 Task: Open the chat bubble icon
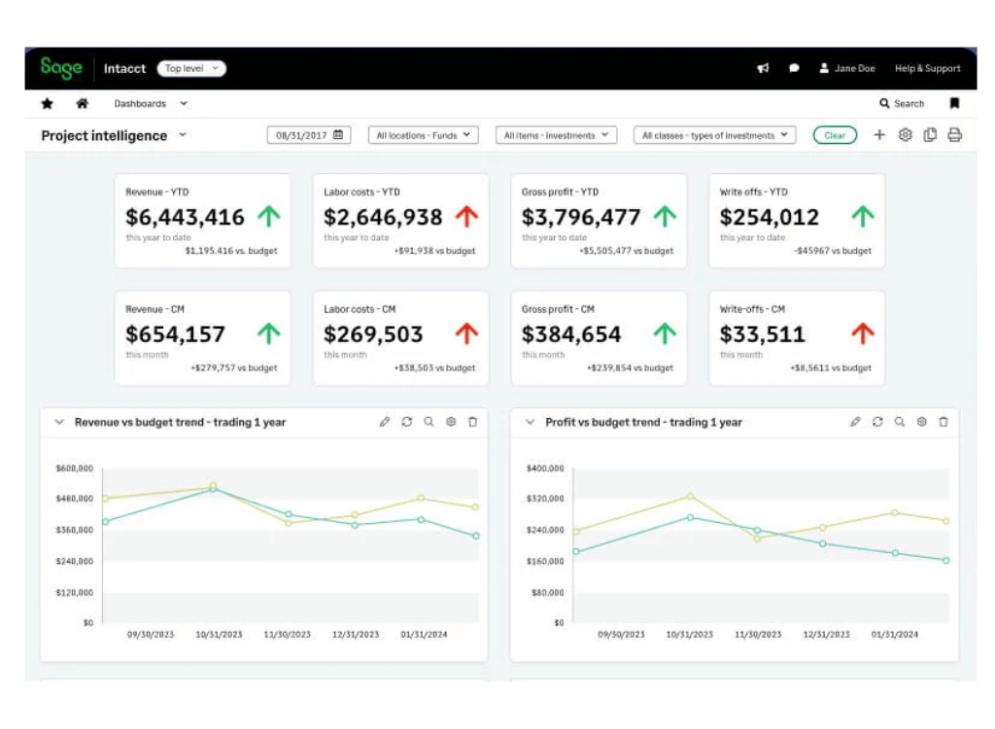(x=794, y=68)
